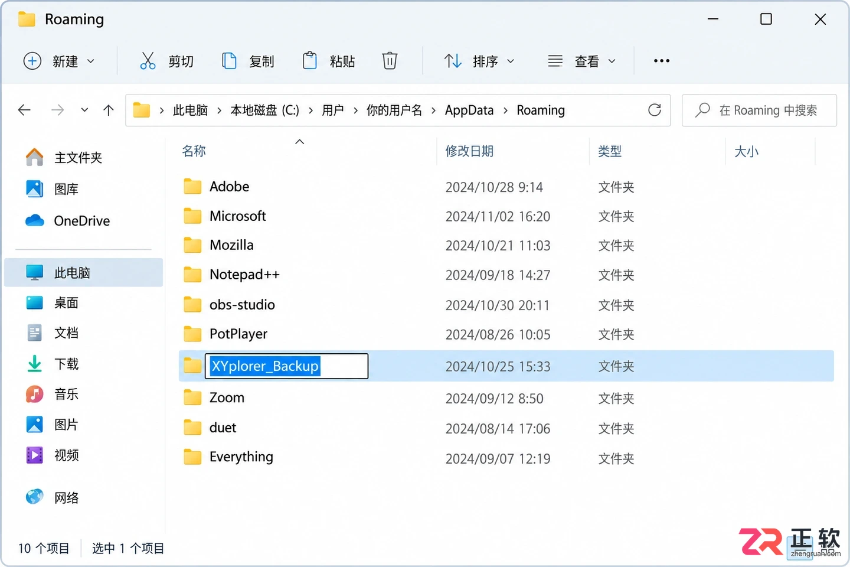This screenshot has width=850, height=567.
Task: Go forward with the right arrow
Action: click(x=57, y=110)
